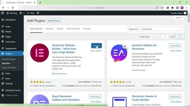Click the Elementor plugin logo thumbnail
This screenshot has width=190, height=107.
[39, 53]
